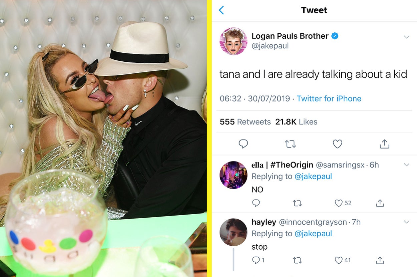Like the main tweet
Viewport: 417px width, 277px height.
click(338, 144)
